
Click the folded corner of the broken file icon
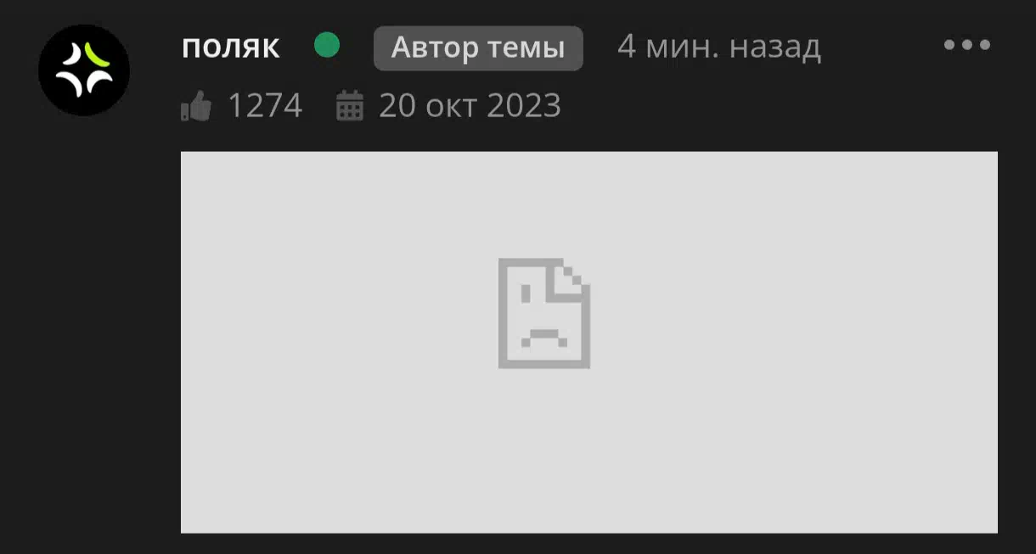[x=570, y=277]
